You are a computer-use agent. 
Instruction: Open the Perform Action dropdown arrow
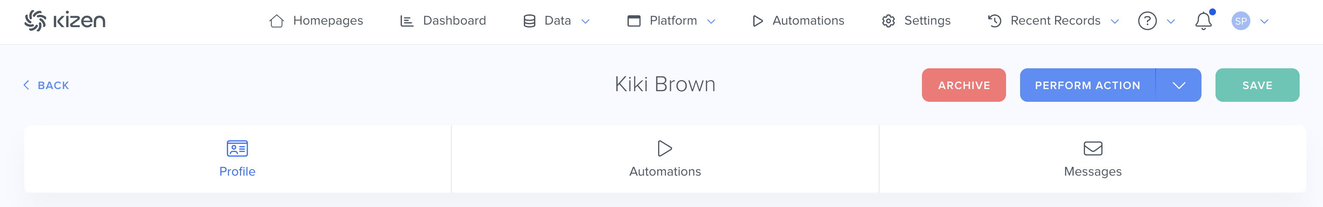pyautogui.click(x=1179, y=85)
